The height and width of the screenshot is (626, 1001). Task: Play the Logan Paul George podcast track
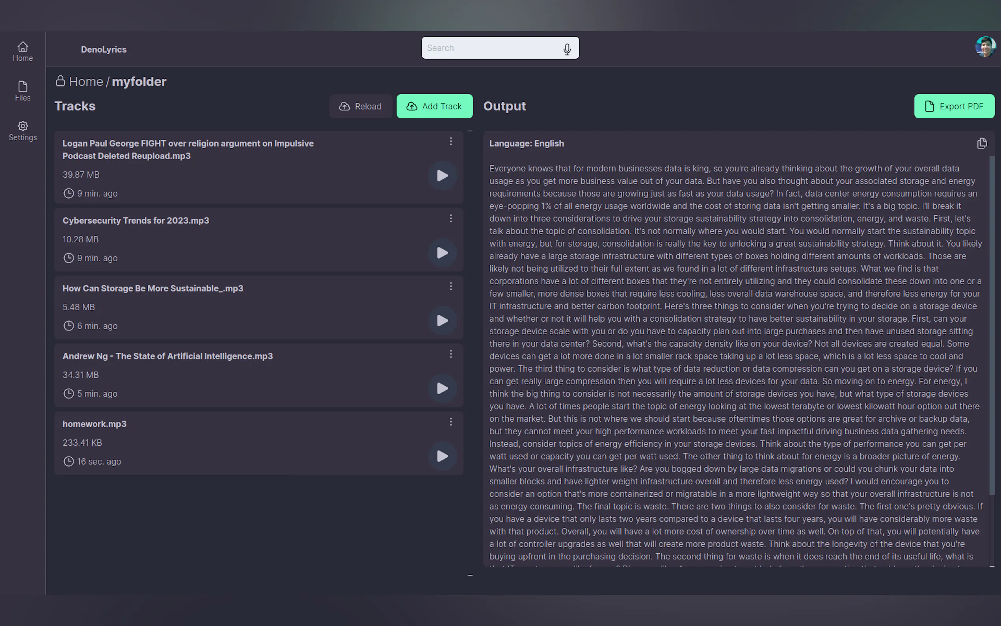442,175
